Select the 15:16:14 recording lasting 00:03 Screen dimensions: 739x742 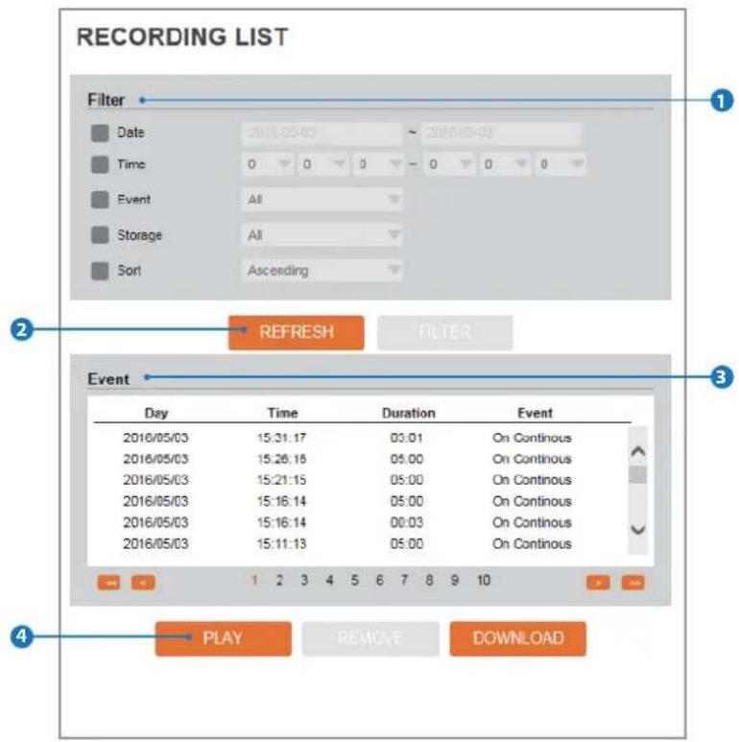coord(360,522)
